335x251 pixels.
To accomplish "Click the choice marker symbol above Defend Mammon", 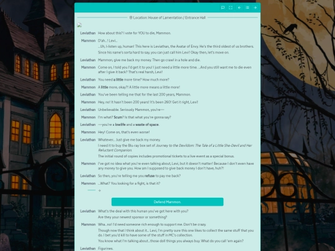I will (x=99, y=190).
